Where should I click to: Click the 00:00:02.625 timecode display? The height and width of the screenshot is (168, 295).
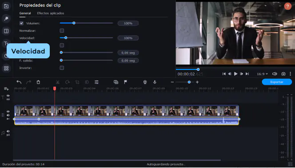pyautogui.click(x=190, y=74)
